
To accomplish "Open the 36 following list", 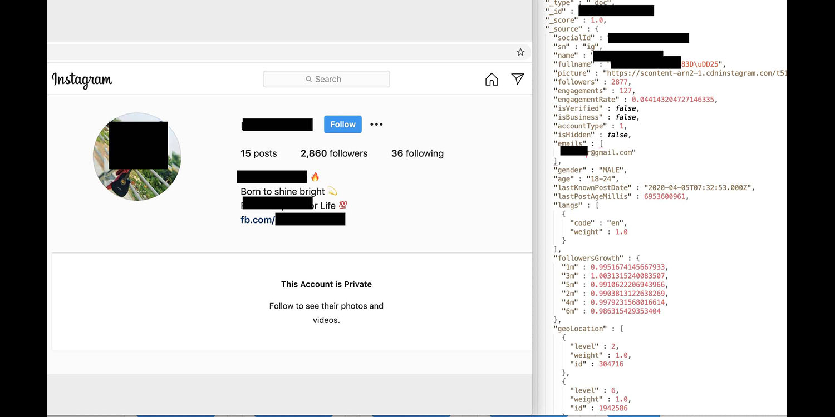I will [x=417, y=153].
